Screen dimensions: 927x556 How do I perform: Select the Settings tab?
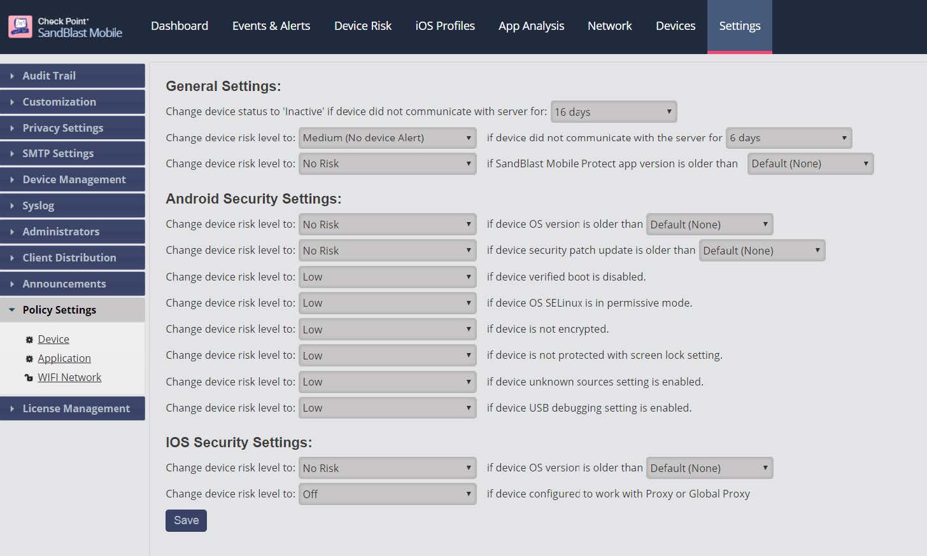[x=740, y=26]
